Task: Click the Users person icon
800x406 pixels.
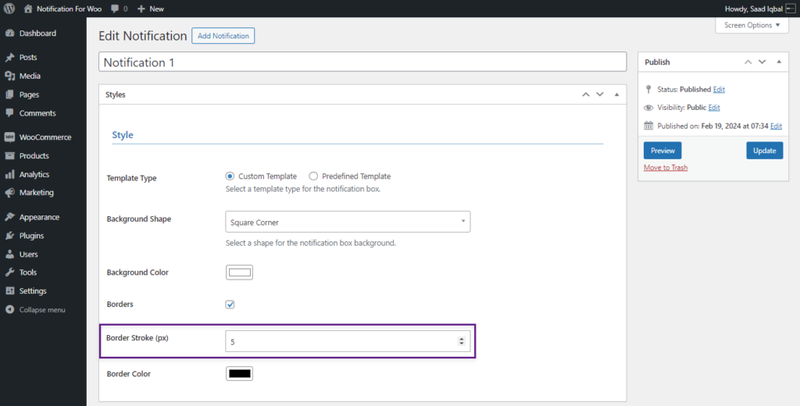Action: point(9,254)
